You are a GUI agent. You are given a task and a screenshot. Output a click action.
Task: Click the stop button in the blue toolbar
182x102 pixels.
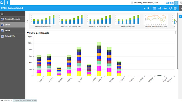[x=148, y=8]
